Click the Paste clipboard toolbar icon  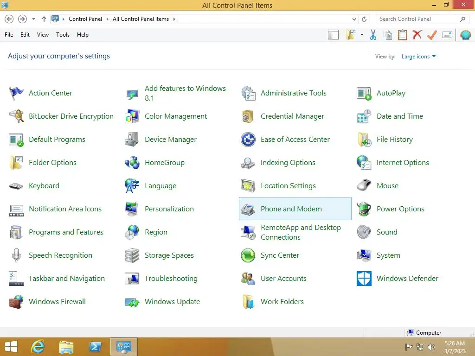(402, 35)
